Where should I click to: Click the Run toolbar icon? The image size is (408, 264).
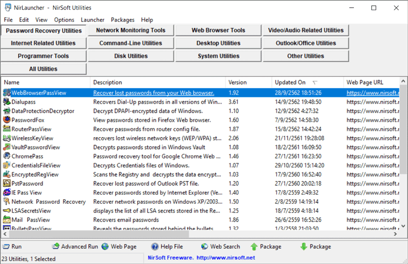[6, 247]
